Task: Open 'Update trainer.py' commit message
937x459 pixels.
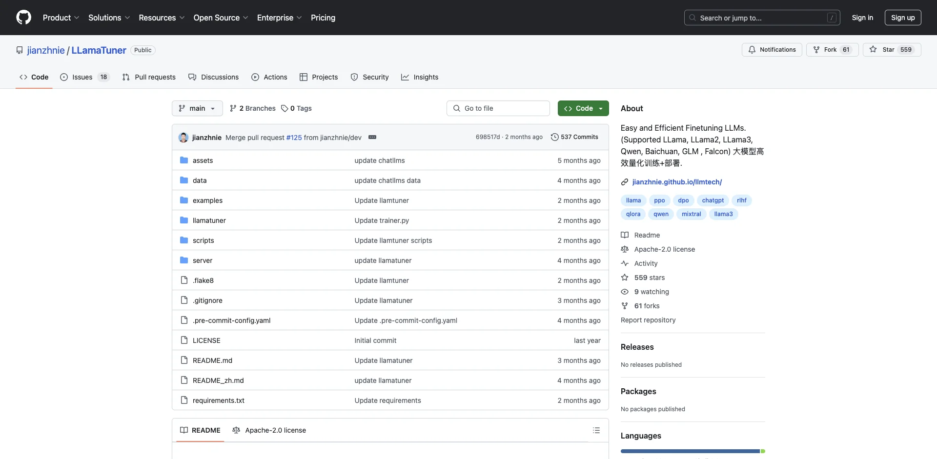Action: pos(382,220)
